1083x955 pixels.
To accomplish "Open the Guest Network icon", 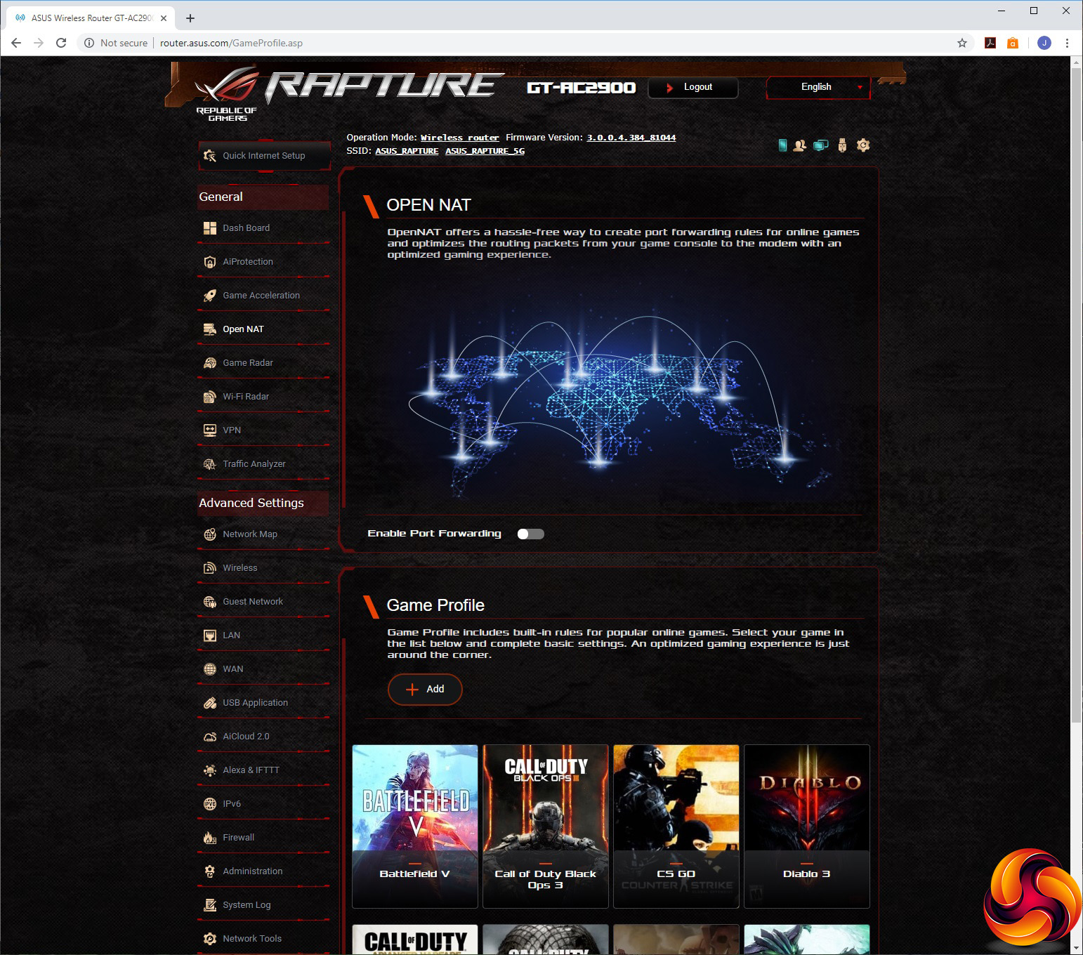I will 209,602.
